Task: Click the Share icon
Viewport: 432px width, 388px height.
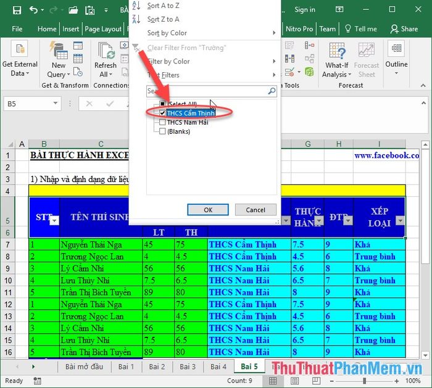Action: pyautogui.click(x=404, y=28)
